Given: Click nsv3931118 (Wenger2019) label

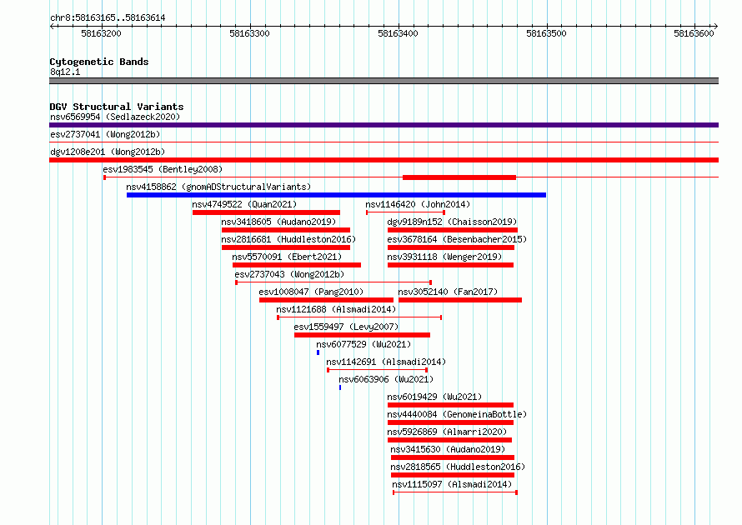Looking at the screenshot, I should pyautogui.click(x=444, y=257).
